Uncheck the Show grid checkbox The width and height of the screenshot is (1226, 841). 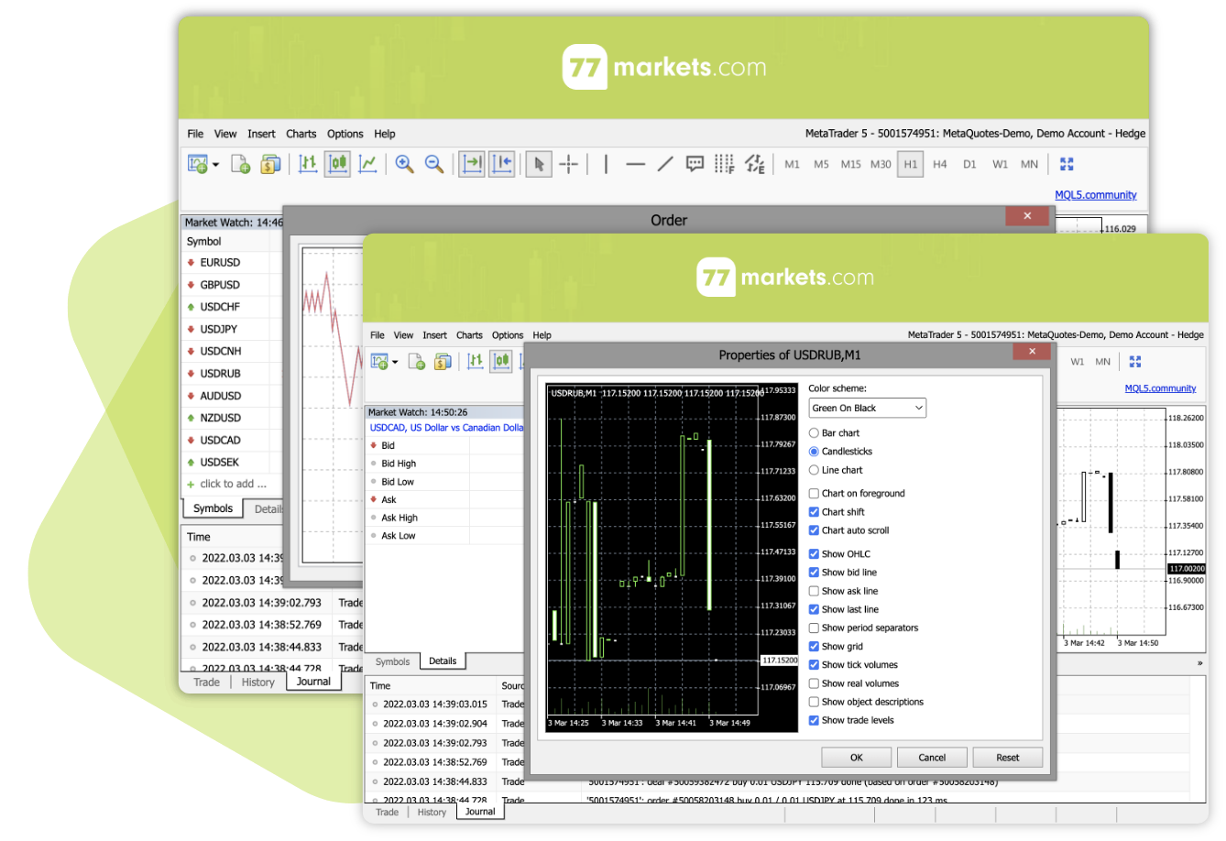click(x=814, y=647)
